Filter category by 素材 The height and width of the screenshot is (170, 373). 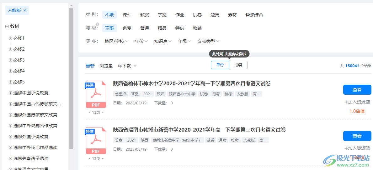pyautogui.click(x=232, y=15)
